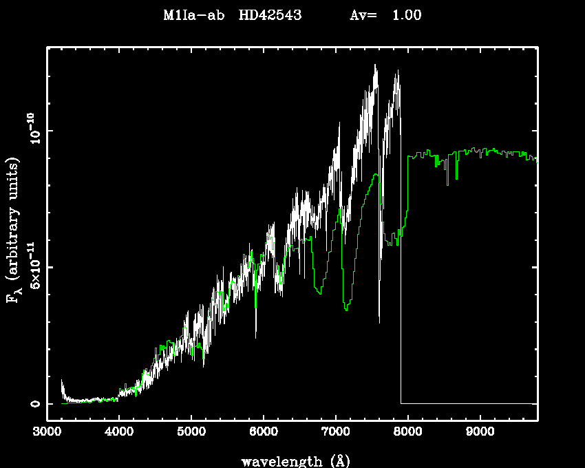
Task: Click the spectral type label M1Ia-ab
Action: 196,16
